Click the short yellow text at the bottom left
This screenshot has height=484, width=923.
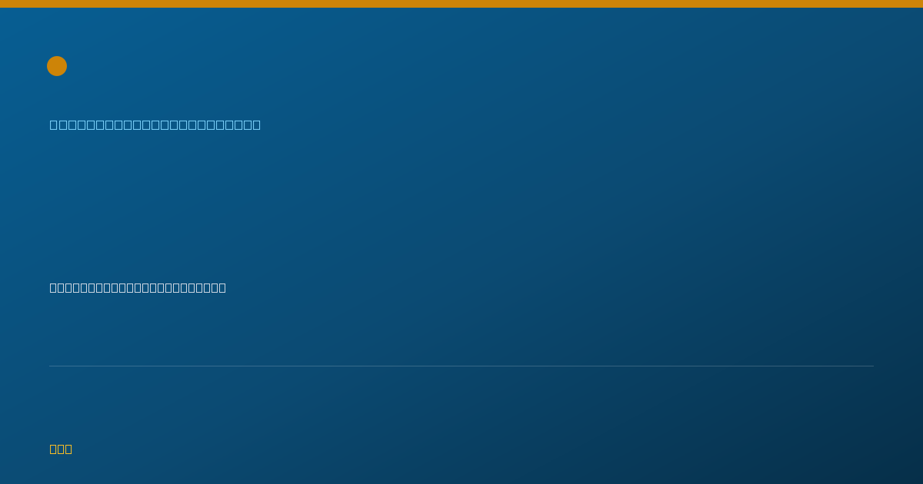click(x=61, y=449)
